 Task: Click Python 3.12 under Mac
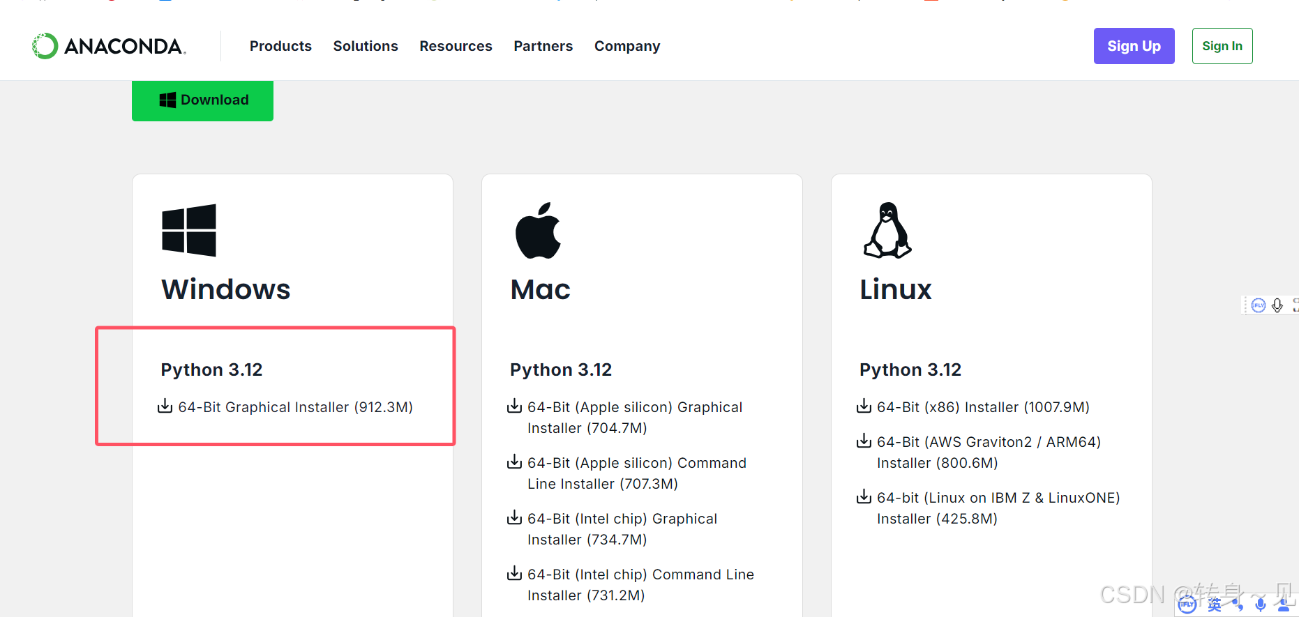pyautogui.click(x=561, y=370)
